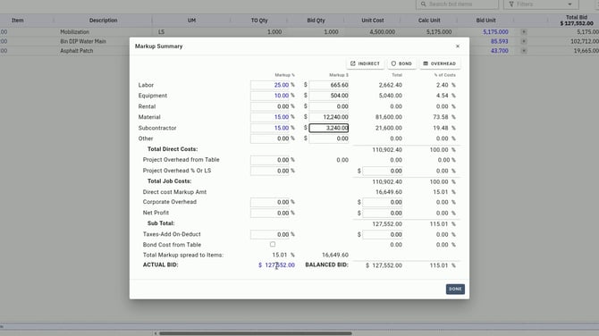
Task: Click the Item column header
Action: click(x=18, y=21)
